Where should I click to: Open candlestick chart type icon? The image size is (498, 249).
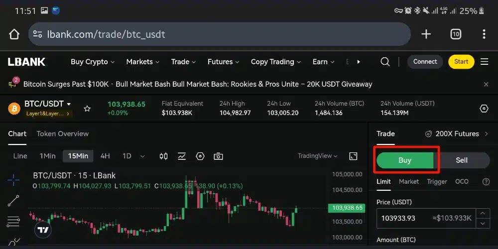click(x=163, y=156)
